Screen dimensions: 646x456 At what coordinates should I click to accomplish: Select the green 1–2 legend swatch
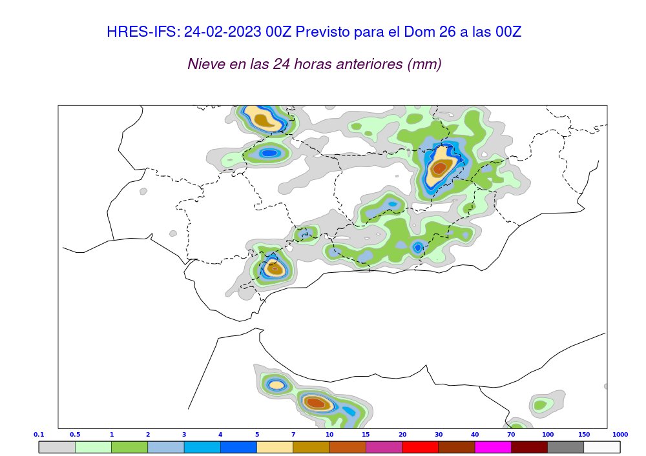click(x=129, y=447)
